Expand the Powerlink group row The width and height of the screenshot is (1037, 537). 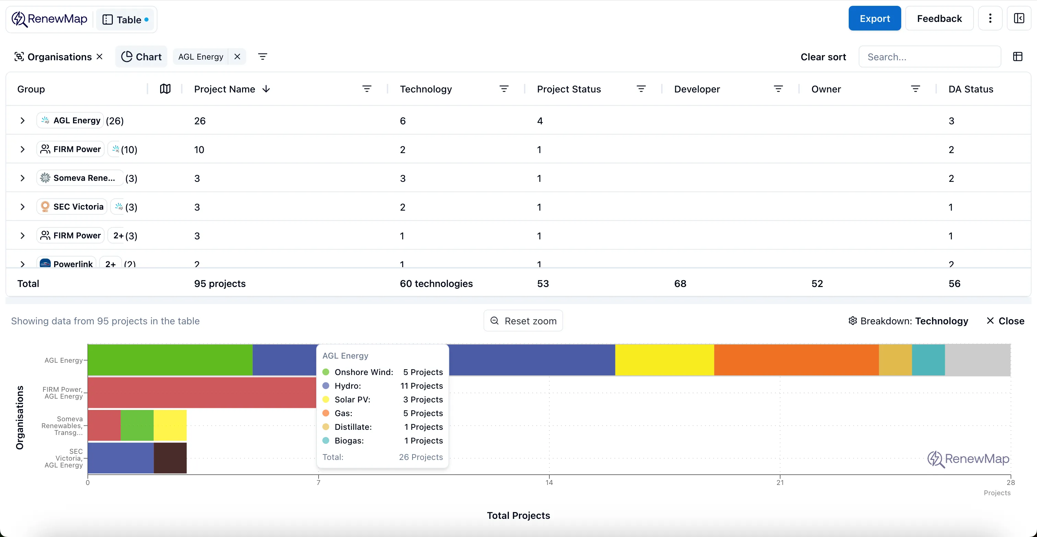point(22,264)
